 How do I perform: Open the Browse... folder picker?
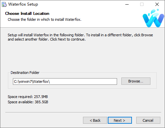coord(136,81)
